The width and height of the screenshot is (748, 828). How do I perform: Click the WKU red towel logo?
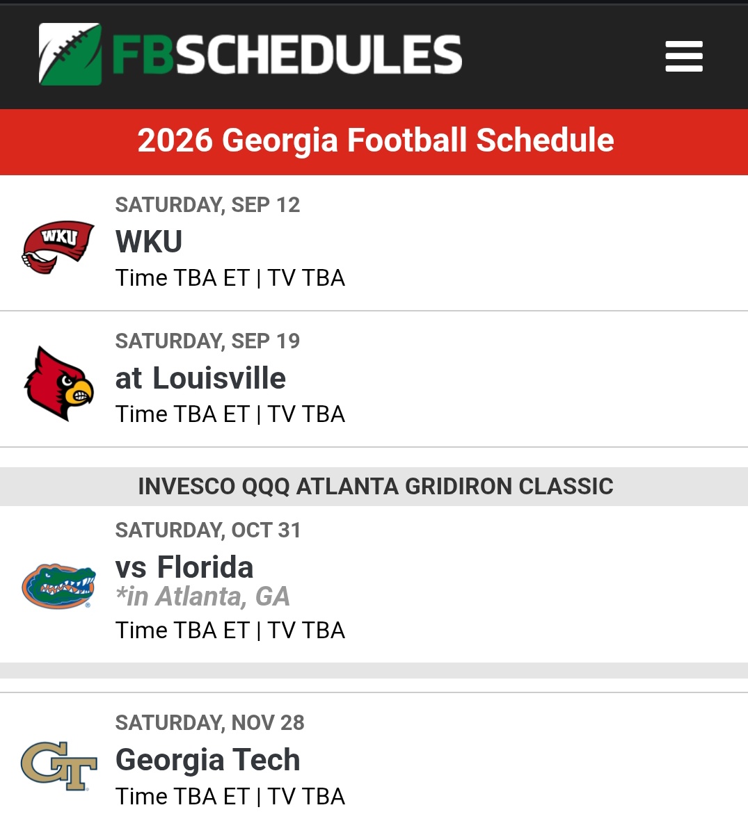click(x=58, y=247)
